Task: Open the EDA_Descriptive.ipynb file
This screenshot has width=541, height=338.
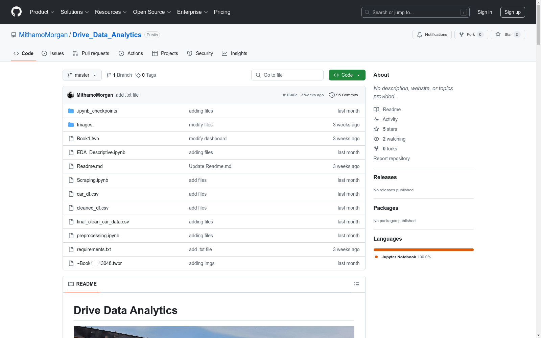Action: (101, 152)
